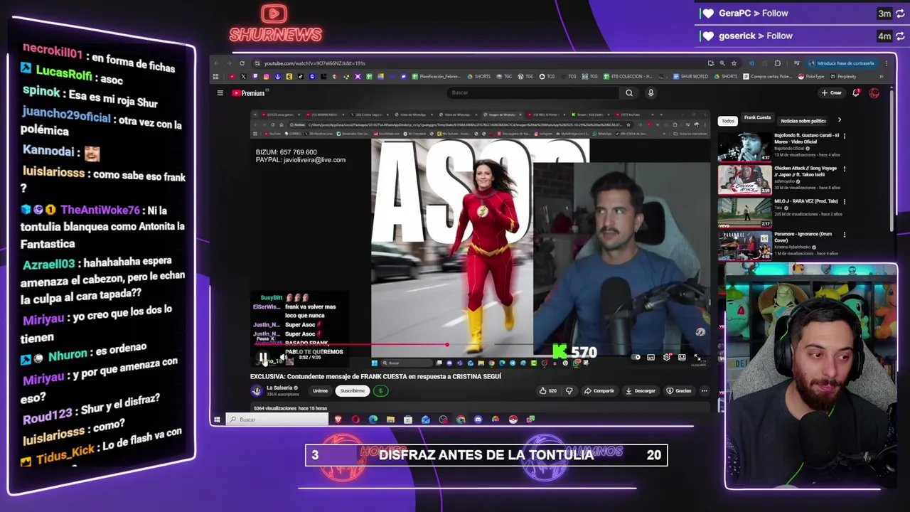Open the Perplexity bookmark
910x512 pixels.
[x=843, y=76]
